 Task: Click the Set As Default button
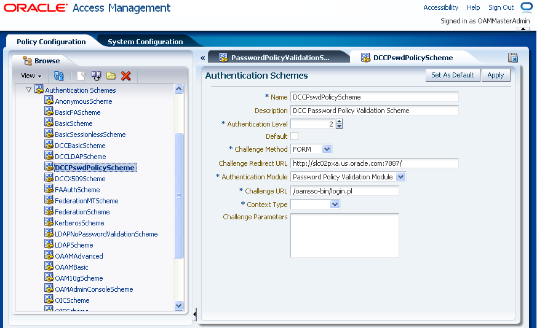click(452, 75)
